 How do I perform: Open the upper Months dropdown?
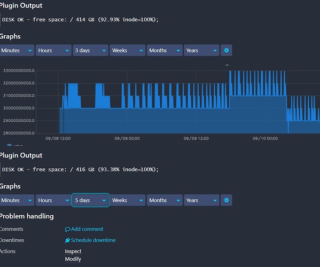coord(165,50)
